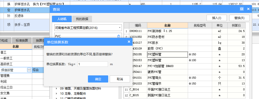Click the 管理费 row
This screenshot has width=259, height=99.
[16, 76]
